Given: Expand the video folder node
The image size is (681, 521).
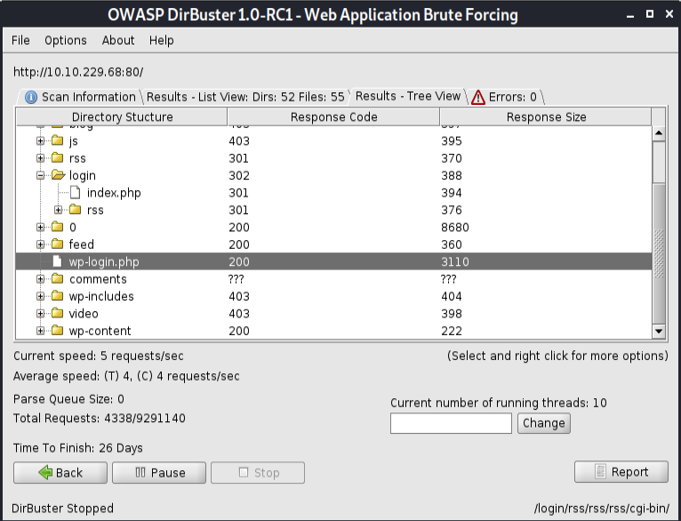Looking at the screenshot, I should [x=40, y=314].
